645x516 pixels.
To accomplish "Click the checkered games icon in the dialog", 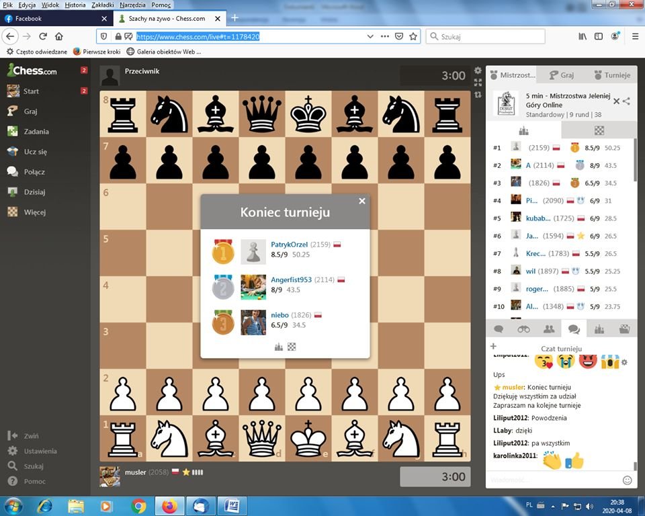I will click(292, 347).
